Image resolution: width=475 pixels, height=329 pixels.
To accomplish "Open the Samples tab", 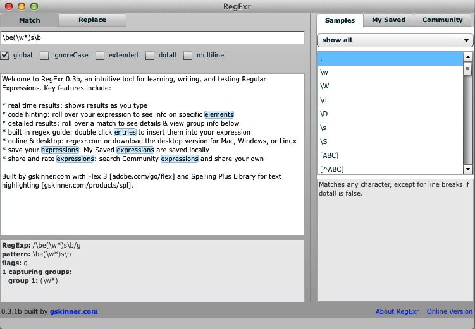I will click(x=340, y=20).
